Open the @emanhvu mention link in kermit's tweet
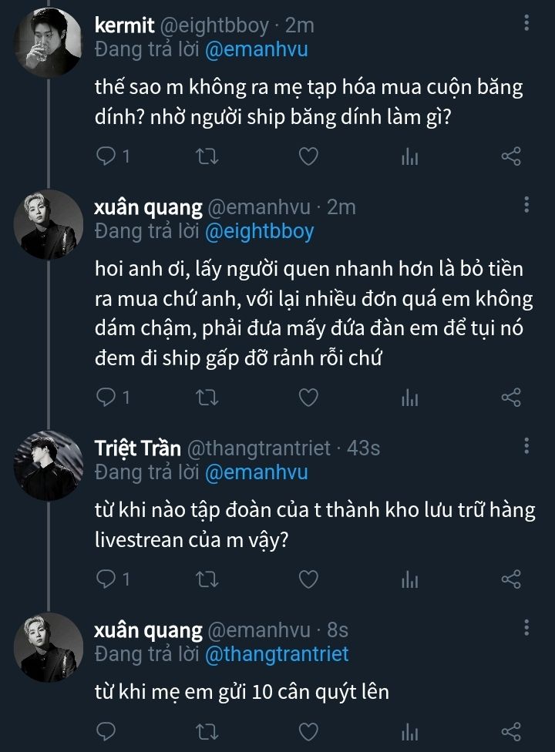This screenshot has width=555, height=752. click(x=257, y=49)
